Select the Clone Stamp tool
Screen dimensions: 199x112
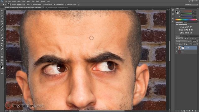(2, 32)
